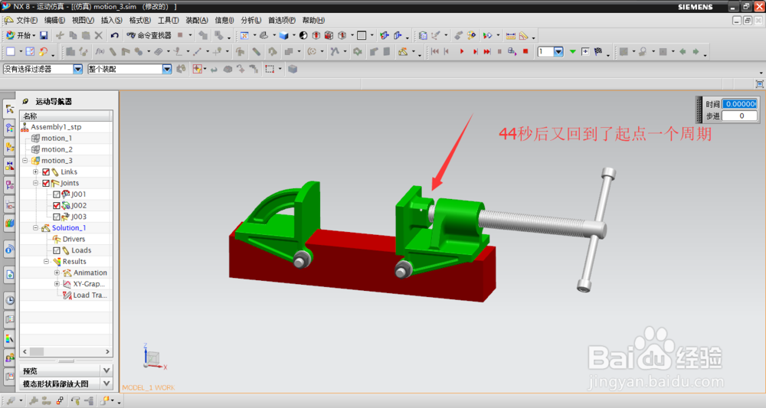Jump to the last animation step
Viewport: 766px width, 408px height.
coord(487,51)
